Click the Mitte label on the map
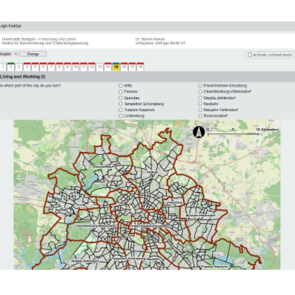This screenshot has height=295, width=295. click(x=127, y=209)
